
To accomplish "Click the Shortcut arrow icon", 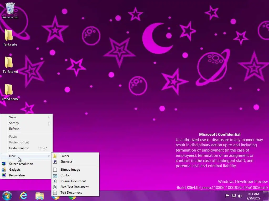I will pyautogui.click(x=55, y=162).
